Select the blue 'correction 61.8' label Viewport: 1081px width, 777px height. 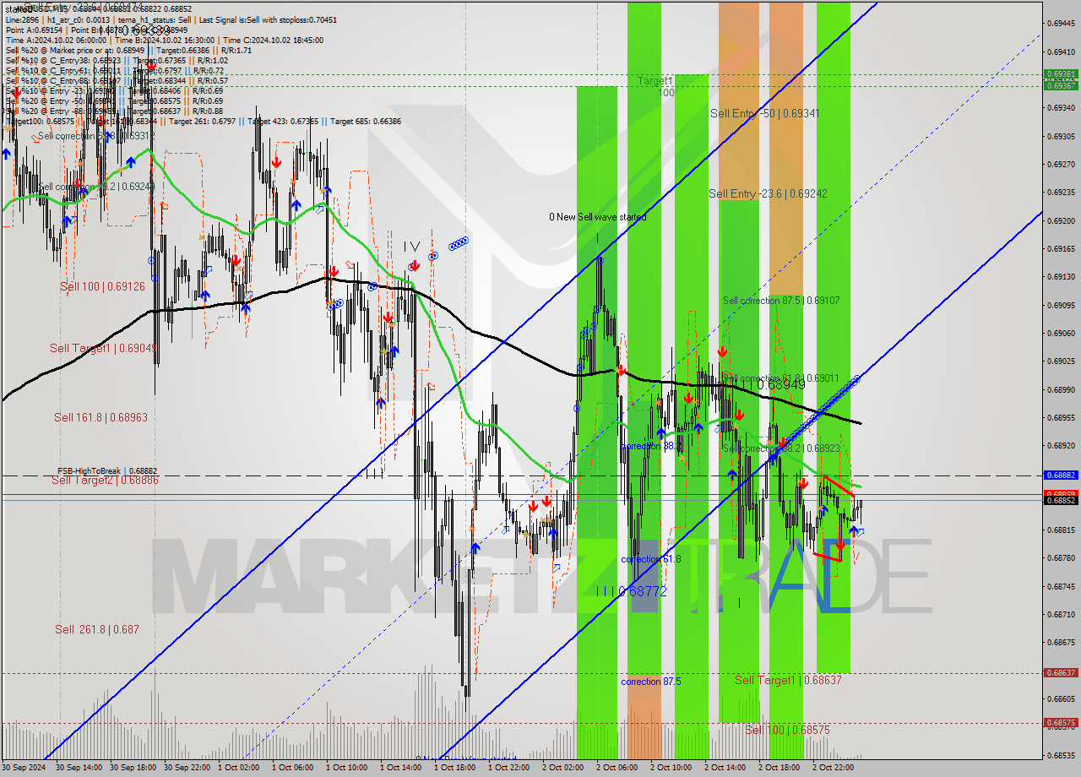651,559
